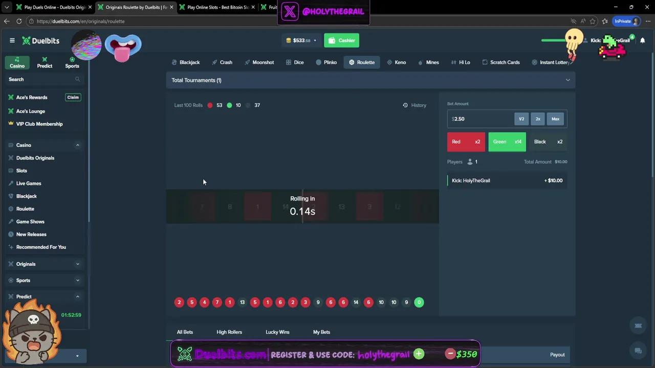655x368 pixels.
Task: Click the History clock icon
Action: (x=405, y=105)
